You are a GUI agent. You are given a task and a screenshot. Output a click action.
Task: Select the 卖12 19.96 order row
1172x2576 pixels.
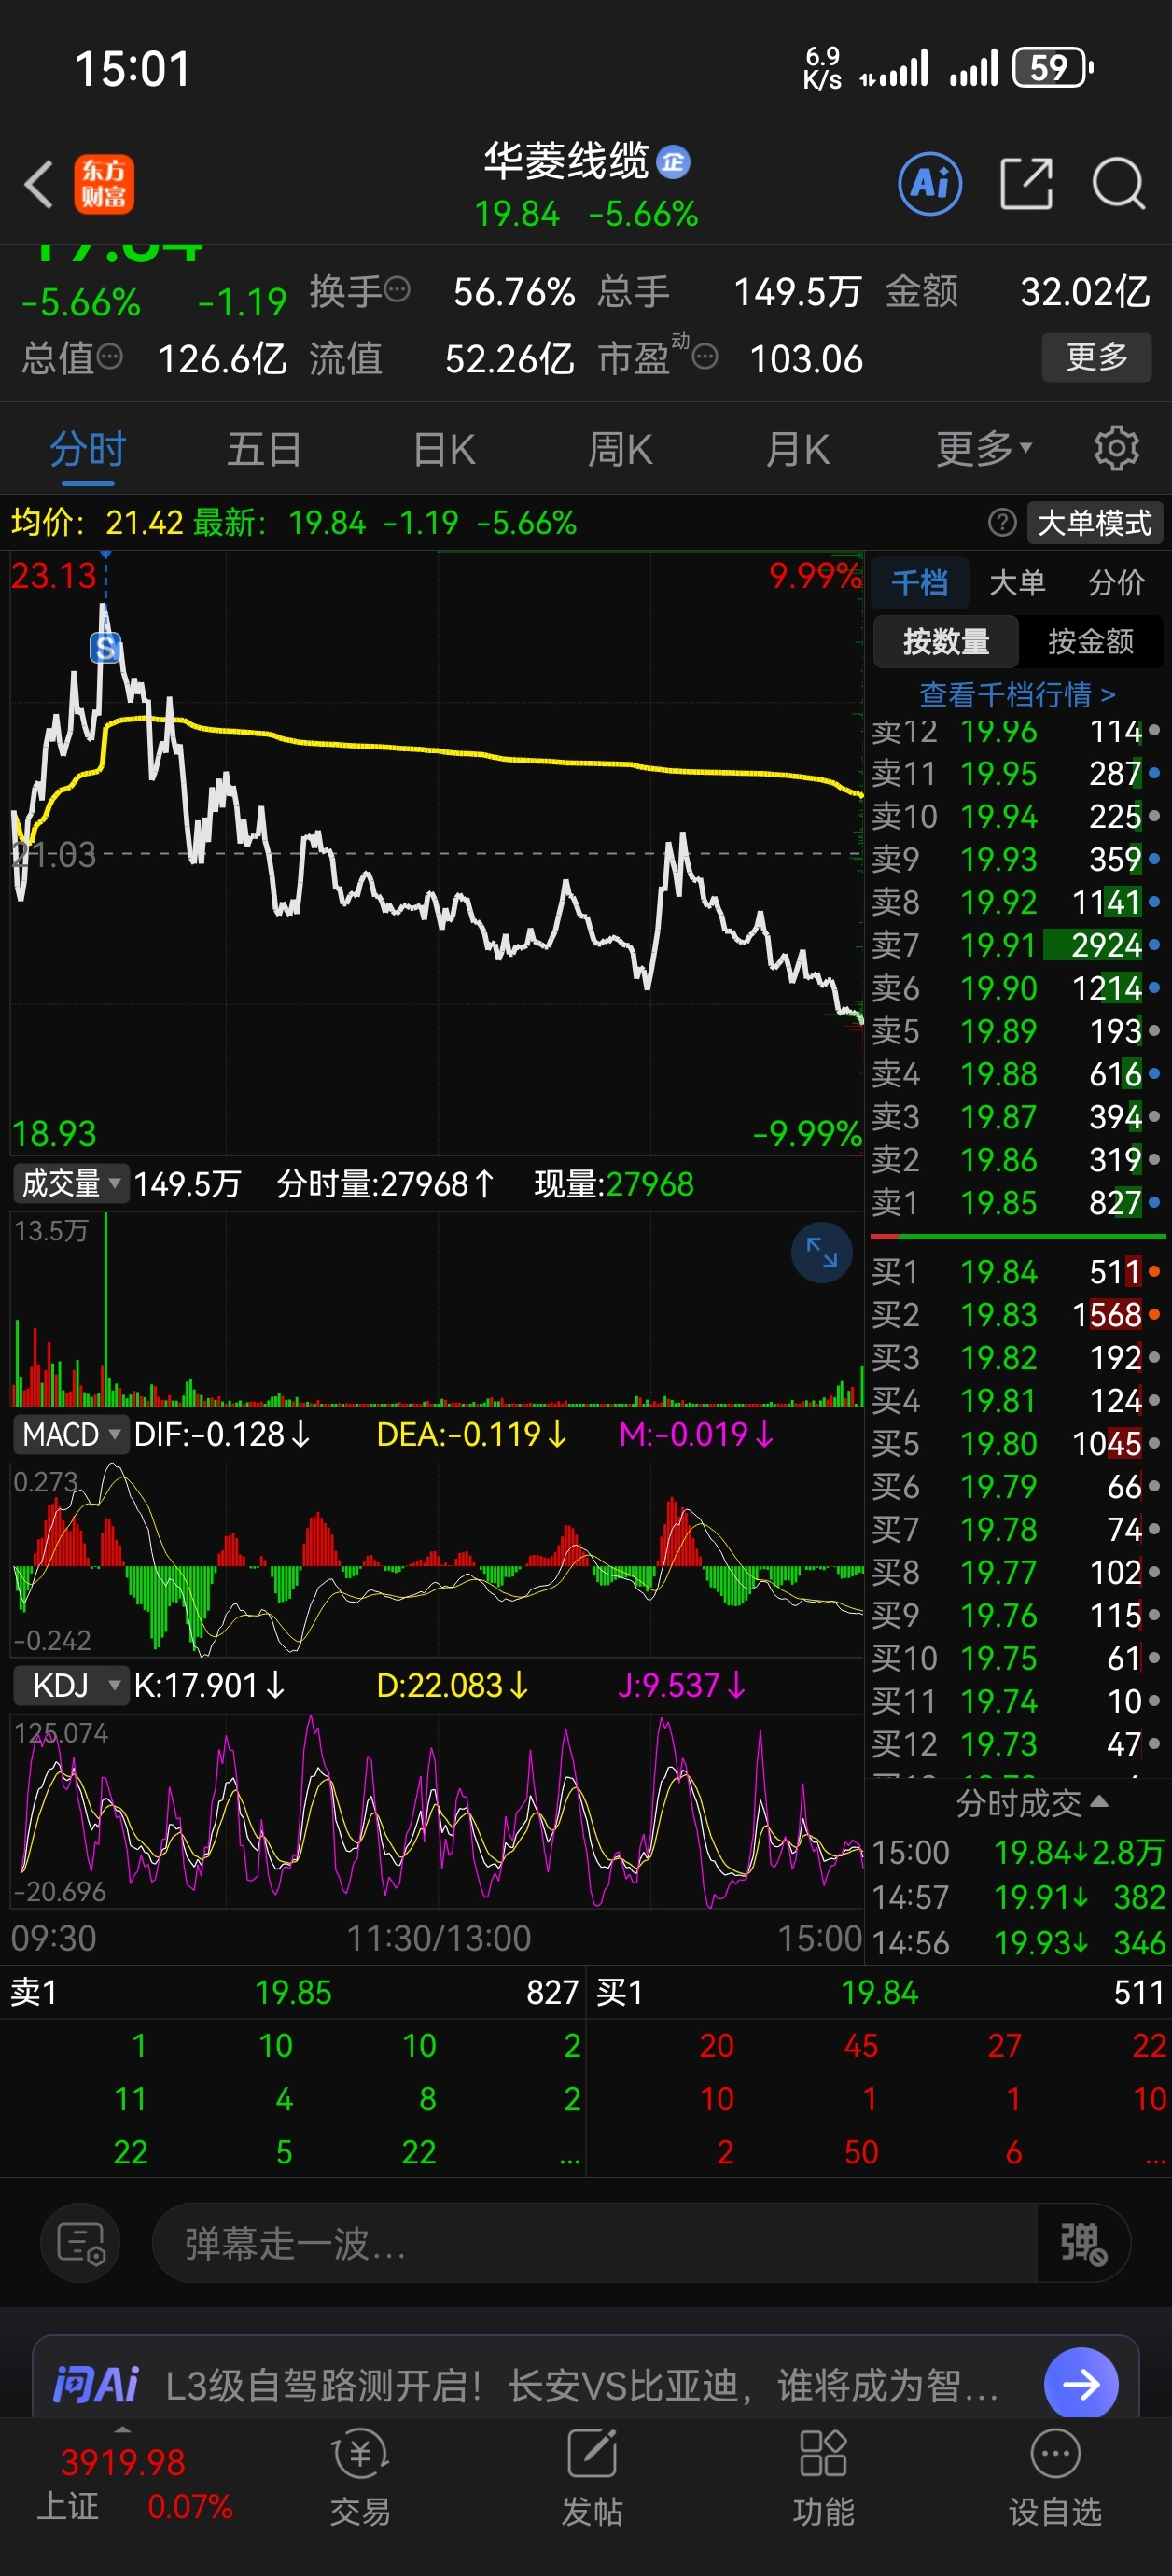click(1016, 732)
